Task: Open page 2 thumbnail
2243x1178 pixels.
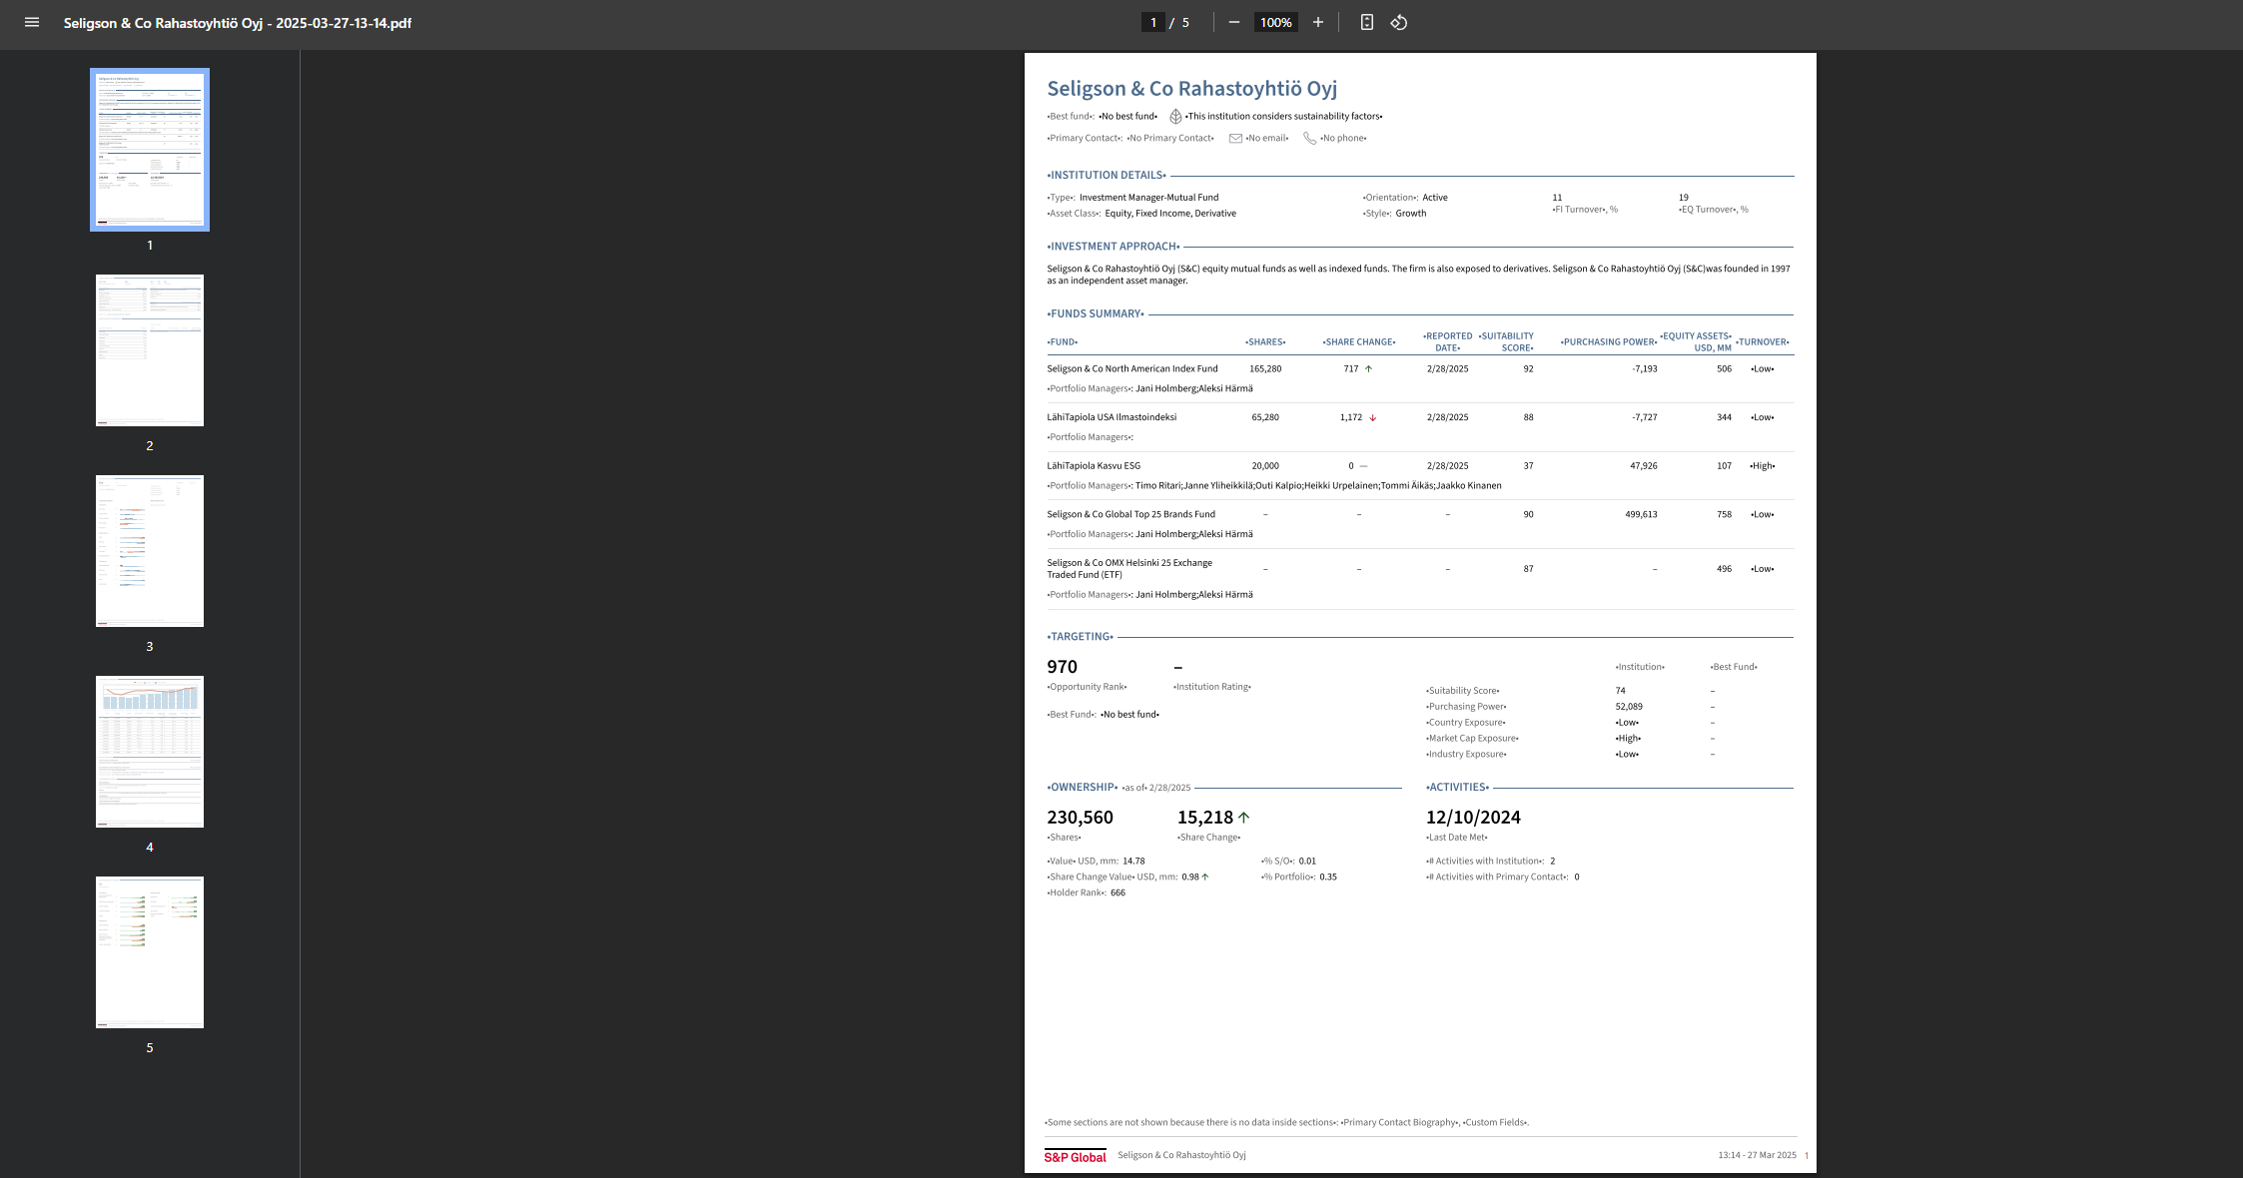Action: pyautogui.click(x=150, y=350)
